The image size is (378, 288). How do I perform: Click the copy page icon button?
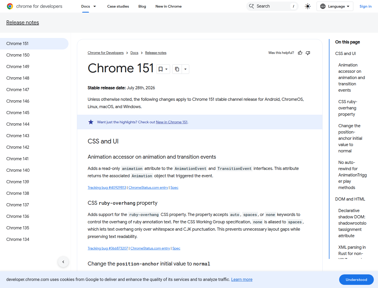[x=177, y=69]
